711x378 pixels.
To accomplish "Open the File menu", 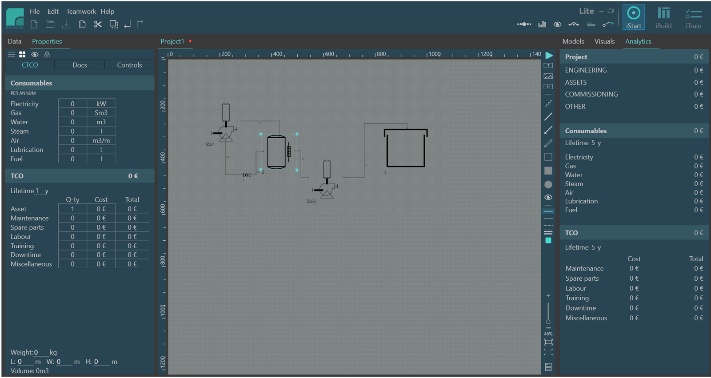I will pos(35,12).
